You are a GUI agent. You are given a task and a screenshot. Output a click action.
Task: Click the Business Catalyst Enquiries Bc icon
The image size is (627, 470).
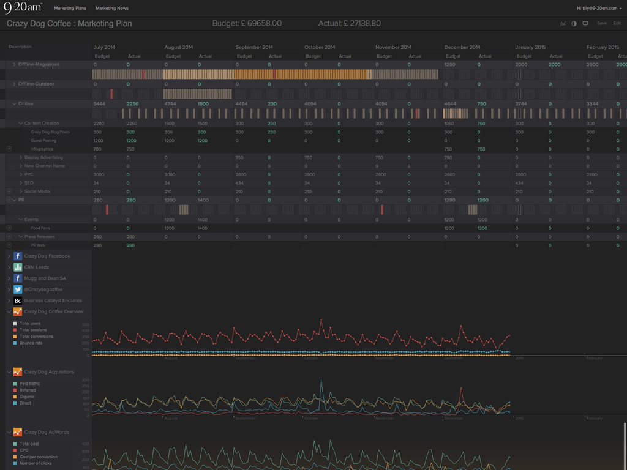(x=18, y=300)
